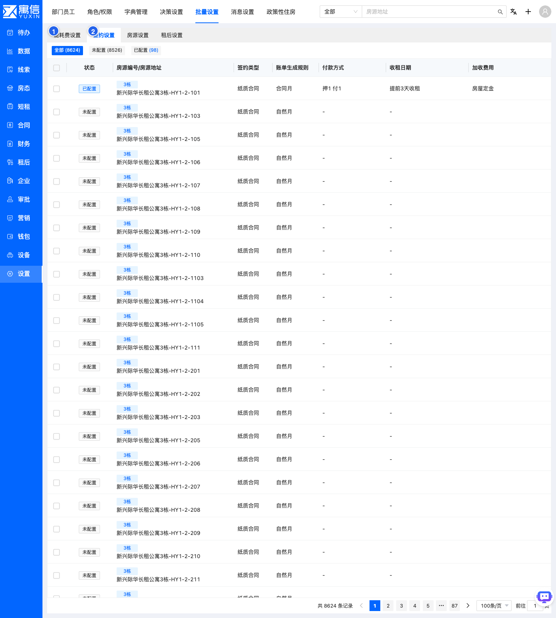The image size is (556, 618).
Task: Check the row for HY1-2-103
Action: (56, 112)
